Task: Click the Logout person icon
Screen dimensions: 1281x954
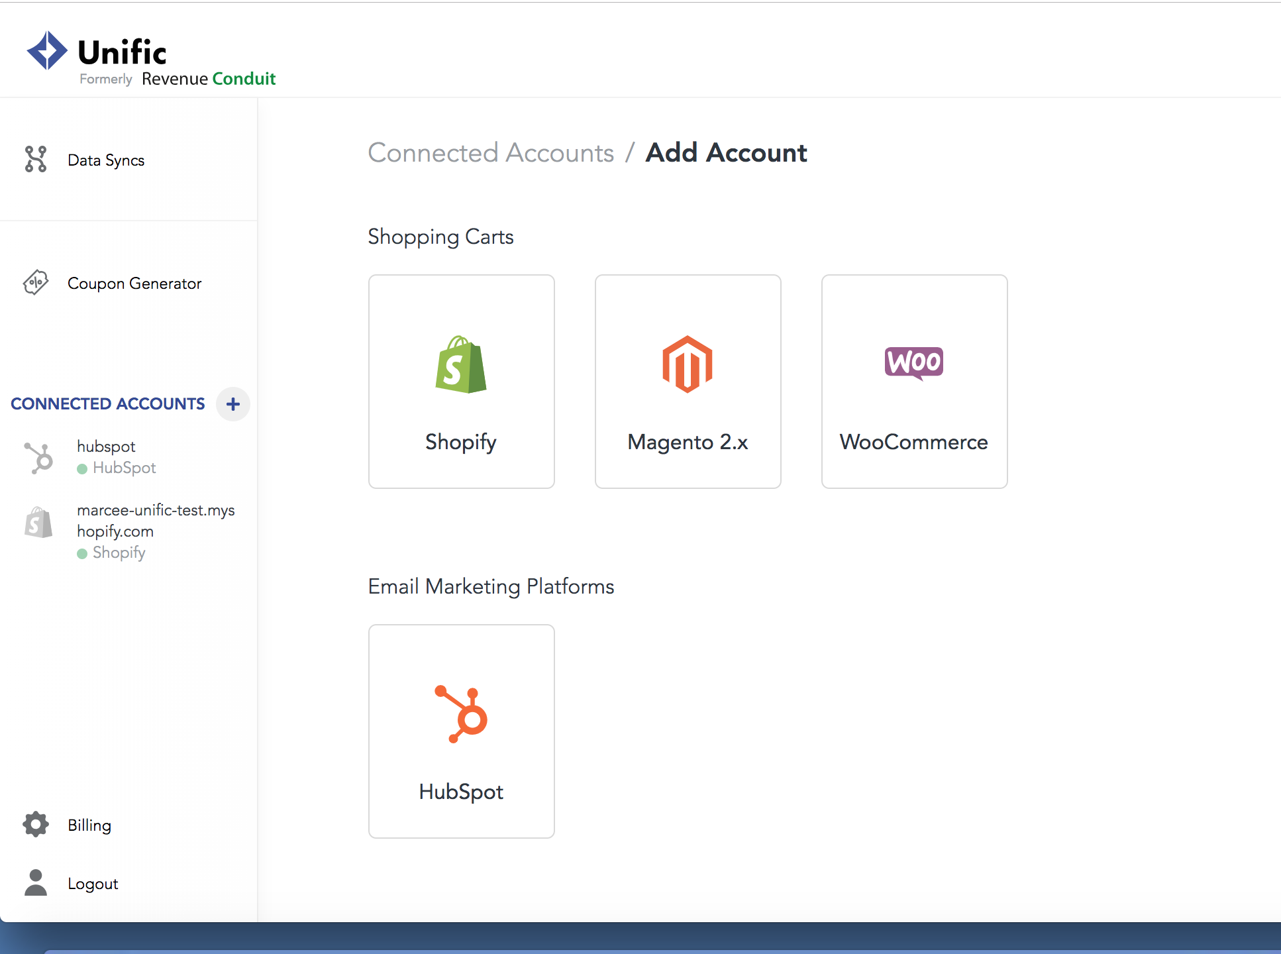Action: click(36, 882)
